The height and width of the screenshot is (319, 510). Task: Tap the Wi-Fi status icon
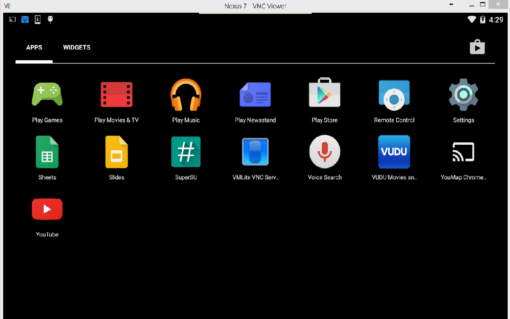click(x=472, y=20)
